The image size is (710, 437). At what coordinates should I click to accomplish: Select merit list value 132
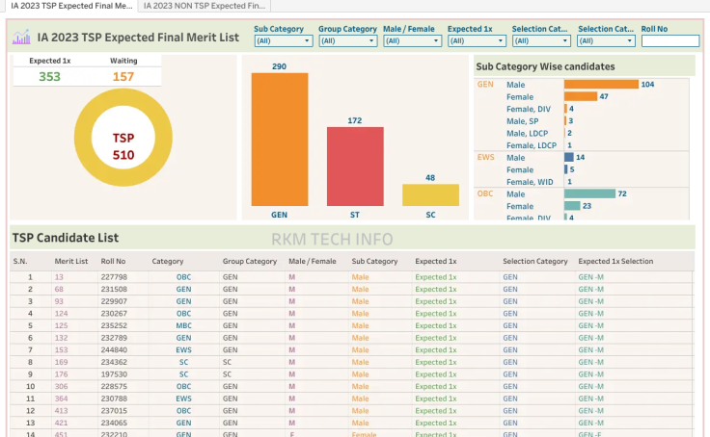point(61,338)
